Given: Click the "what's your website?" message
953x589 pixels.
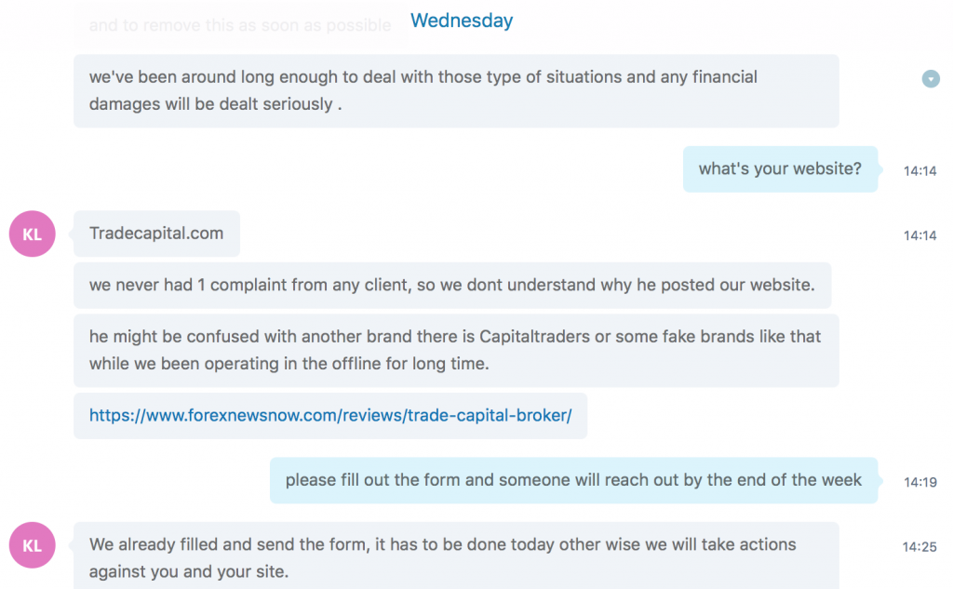Looking at the screenshot, I should click(780, 169).
